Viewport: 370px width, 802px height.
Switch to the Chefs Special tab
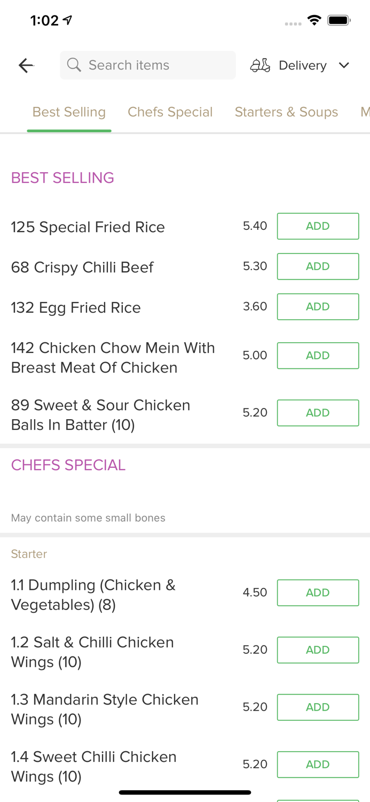tap(170, 112)
